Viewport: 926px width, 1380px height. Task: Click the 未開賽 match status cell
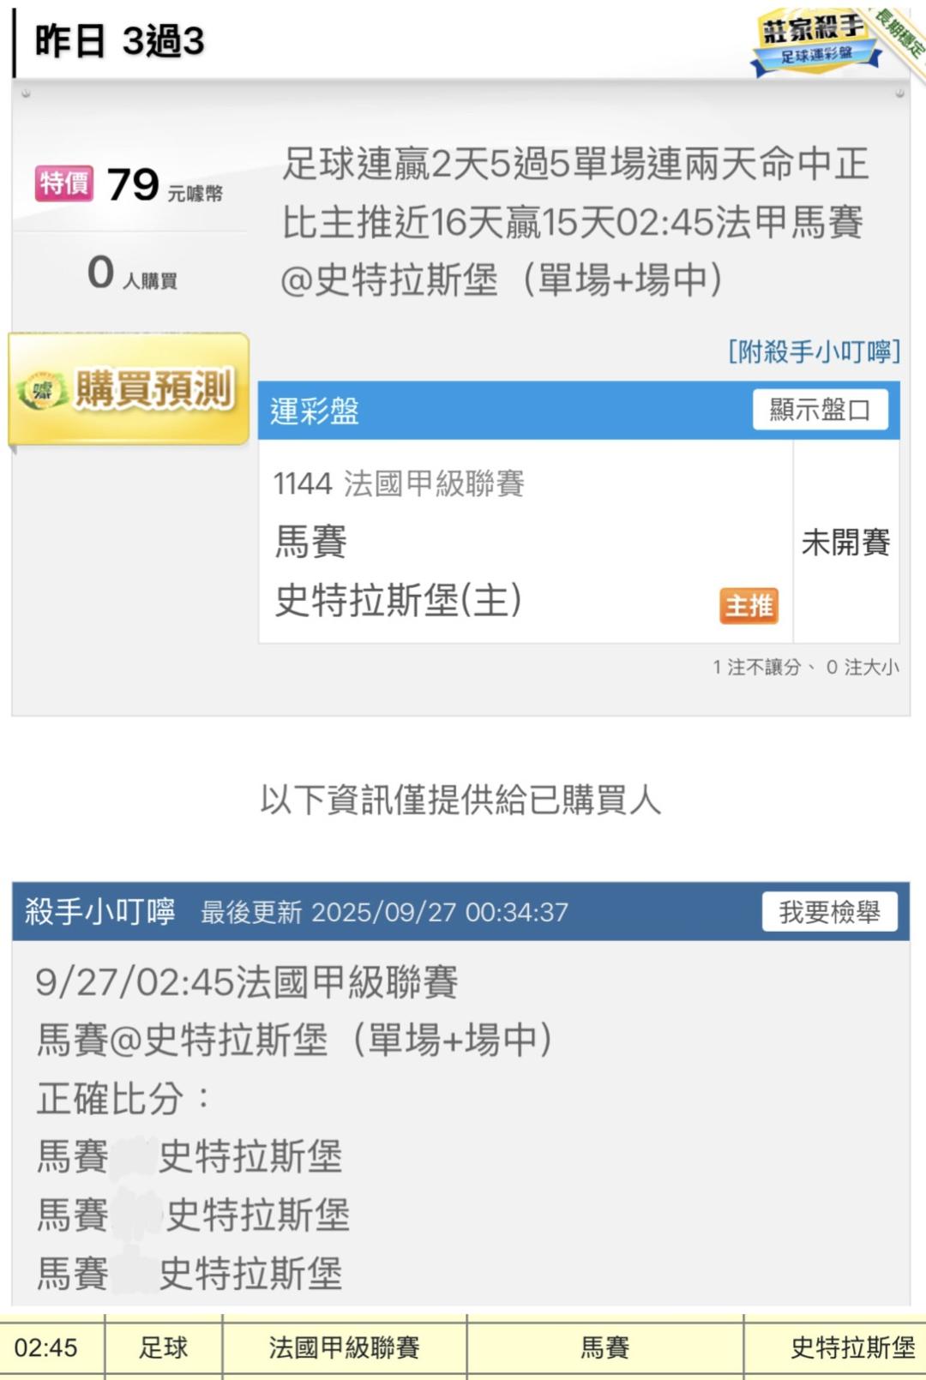tap(845, 542)
